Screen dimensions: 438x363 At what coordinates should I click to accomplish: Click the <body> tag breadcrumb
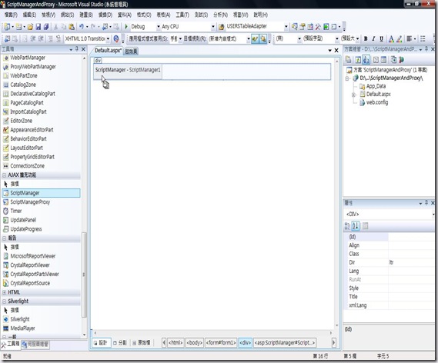tap(195, 342)
